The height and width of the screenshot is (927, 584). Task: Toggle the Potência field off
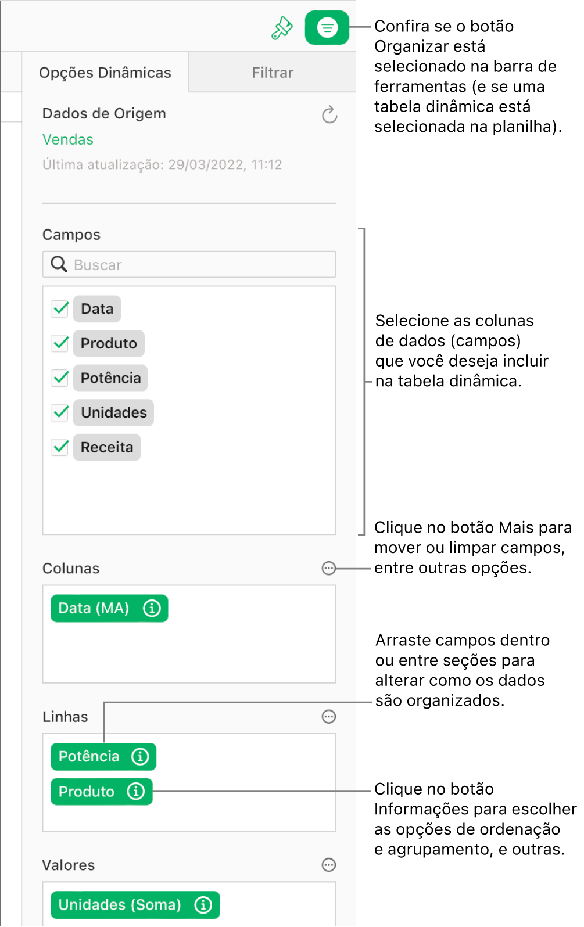pos(59,378)
